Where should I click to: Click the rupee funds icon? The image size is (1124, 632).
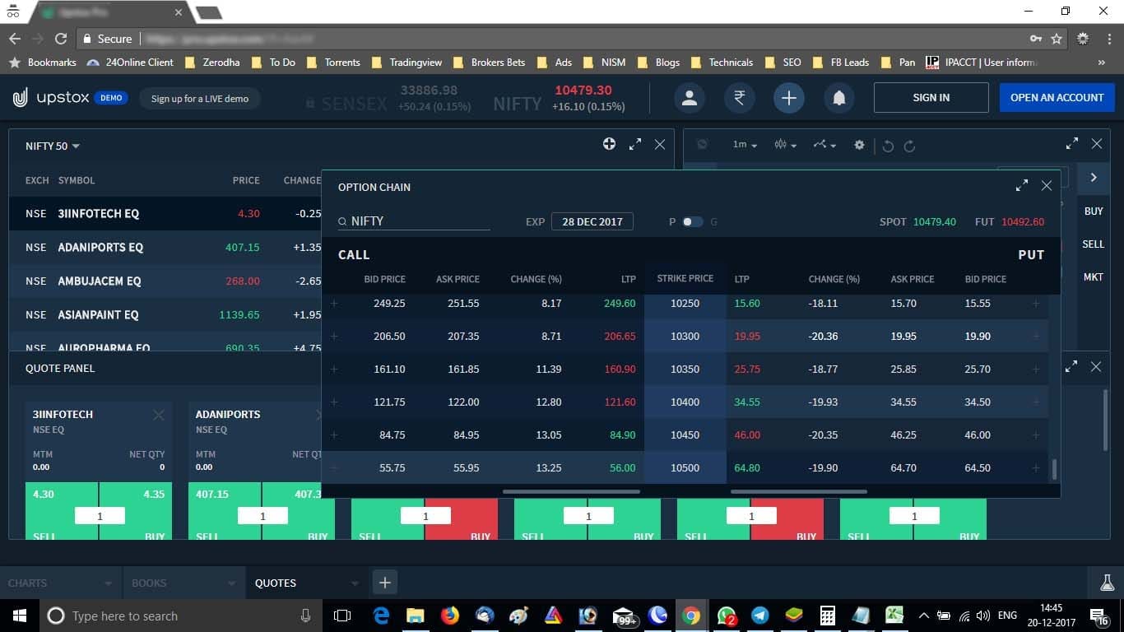point(739,98)
